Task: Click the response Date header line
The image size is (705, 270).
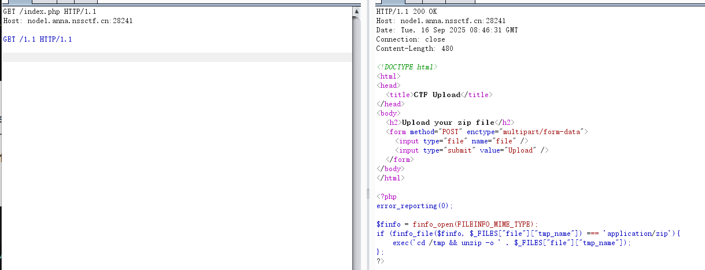Action: coord(447,30)
